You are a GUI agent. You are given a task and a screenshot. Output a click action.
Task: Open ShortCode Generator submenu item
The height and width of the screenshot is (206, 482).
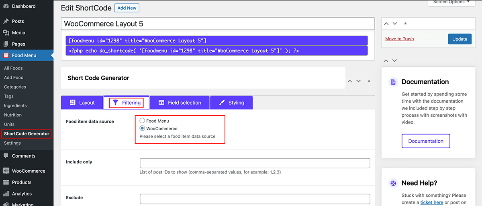coord(27,133)
